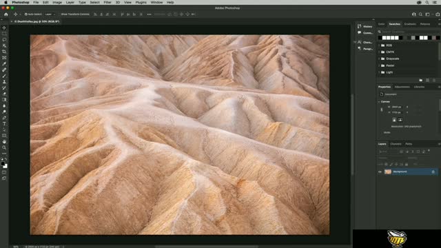The width and height of the screenshot is (441, 248).
Task: Select the Lasso tool
Action: point(4,39)
